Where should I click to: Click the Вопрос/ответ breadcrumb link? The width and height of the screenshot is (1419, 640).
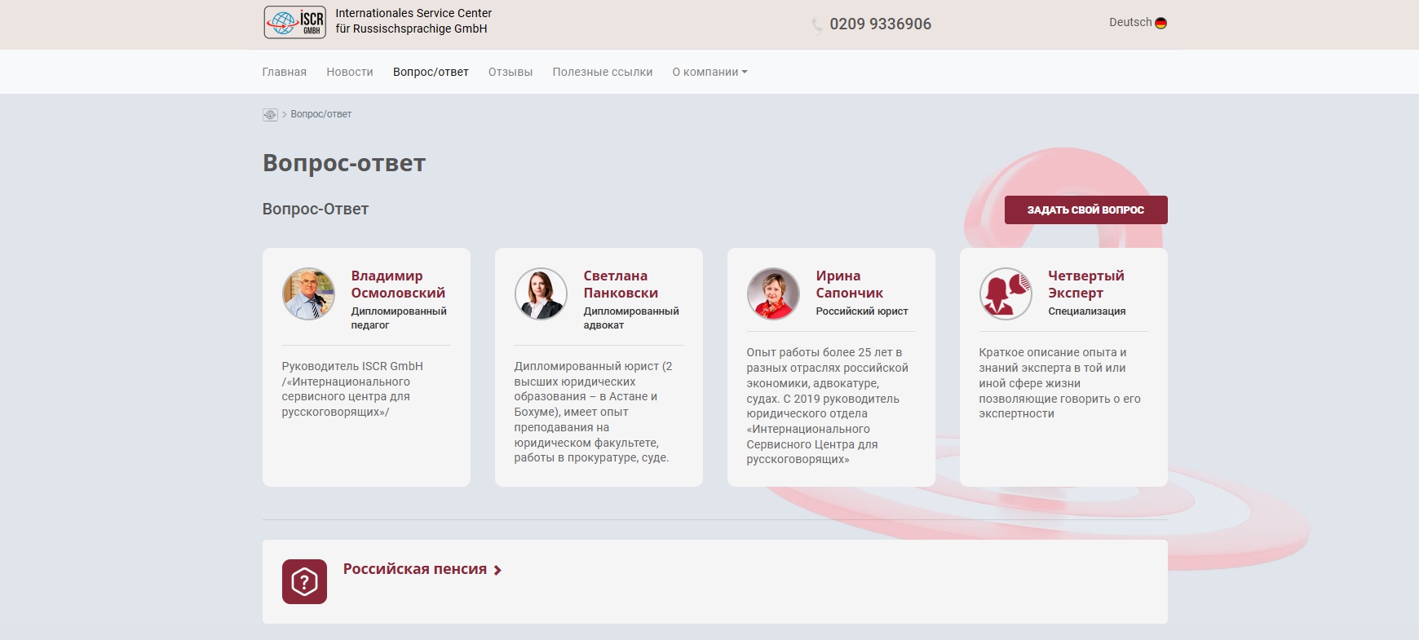tap(321, 114)
